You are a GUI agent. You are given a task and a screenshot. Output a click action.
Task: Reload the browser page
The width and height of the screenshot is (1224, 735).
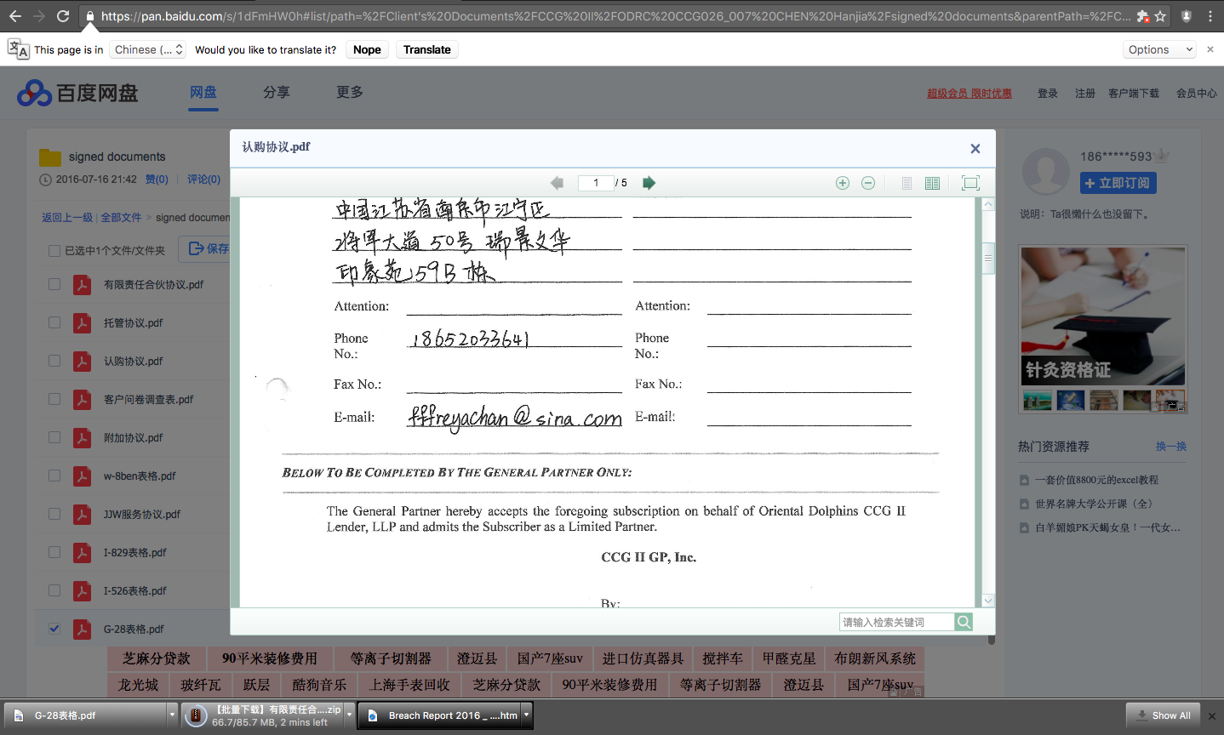[63, 16]
